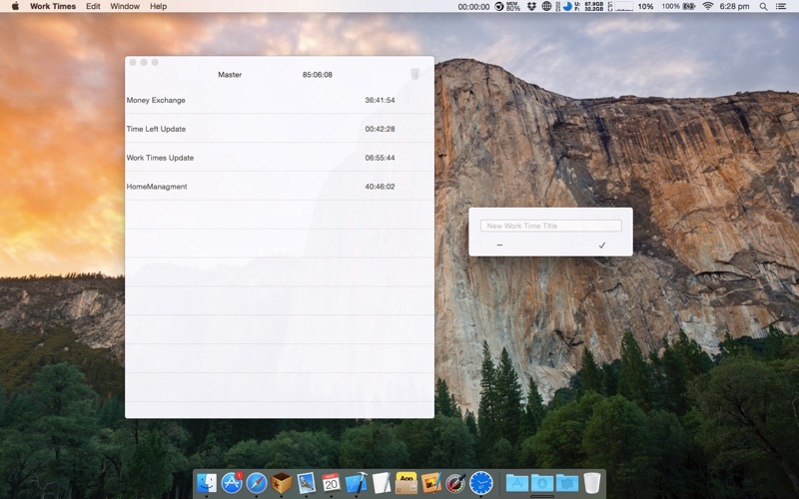Open the Help menu

[x=159, y=6]
